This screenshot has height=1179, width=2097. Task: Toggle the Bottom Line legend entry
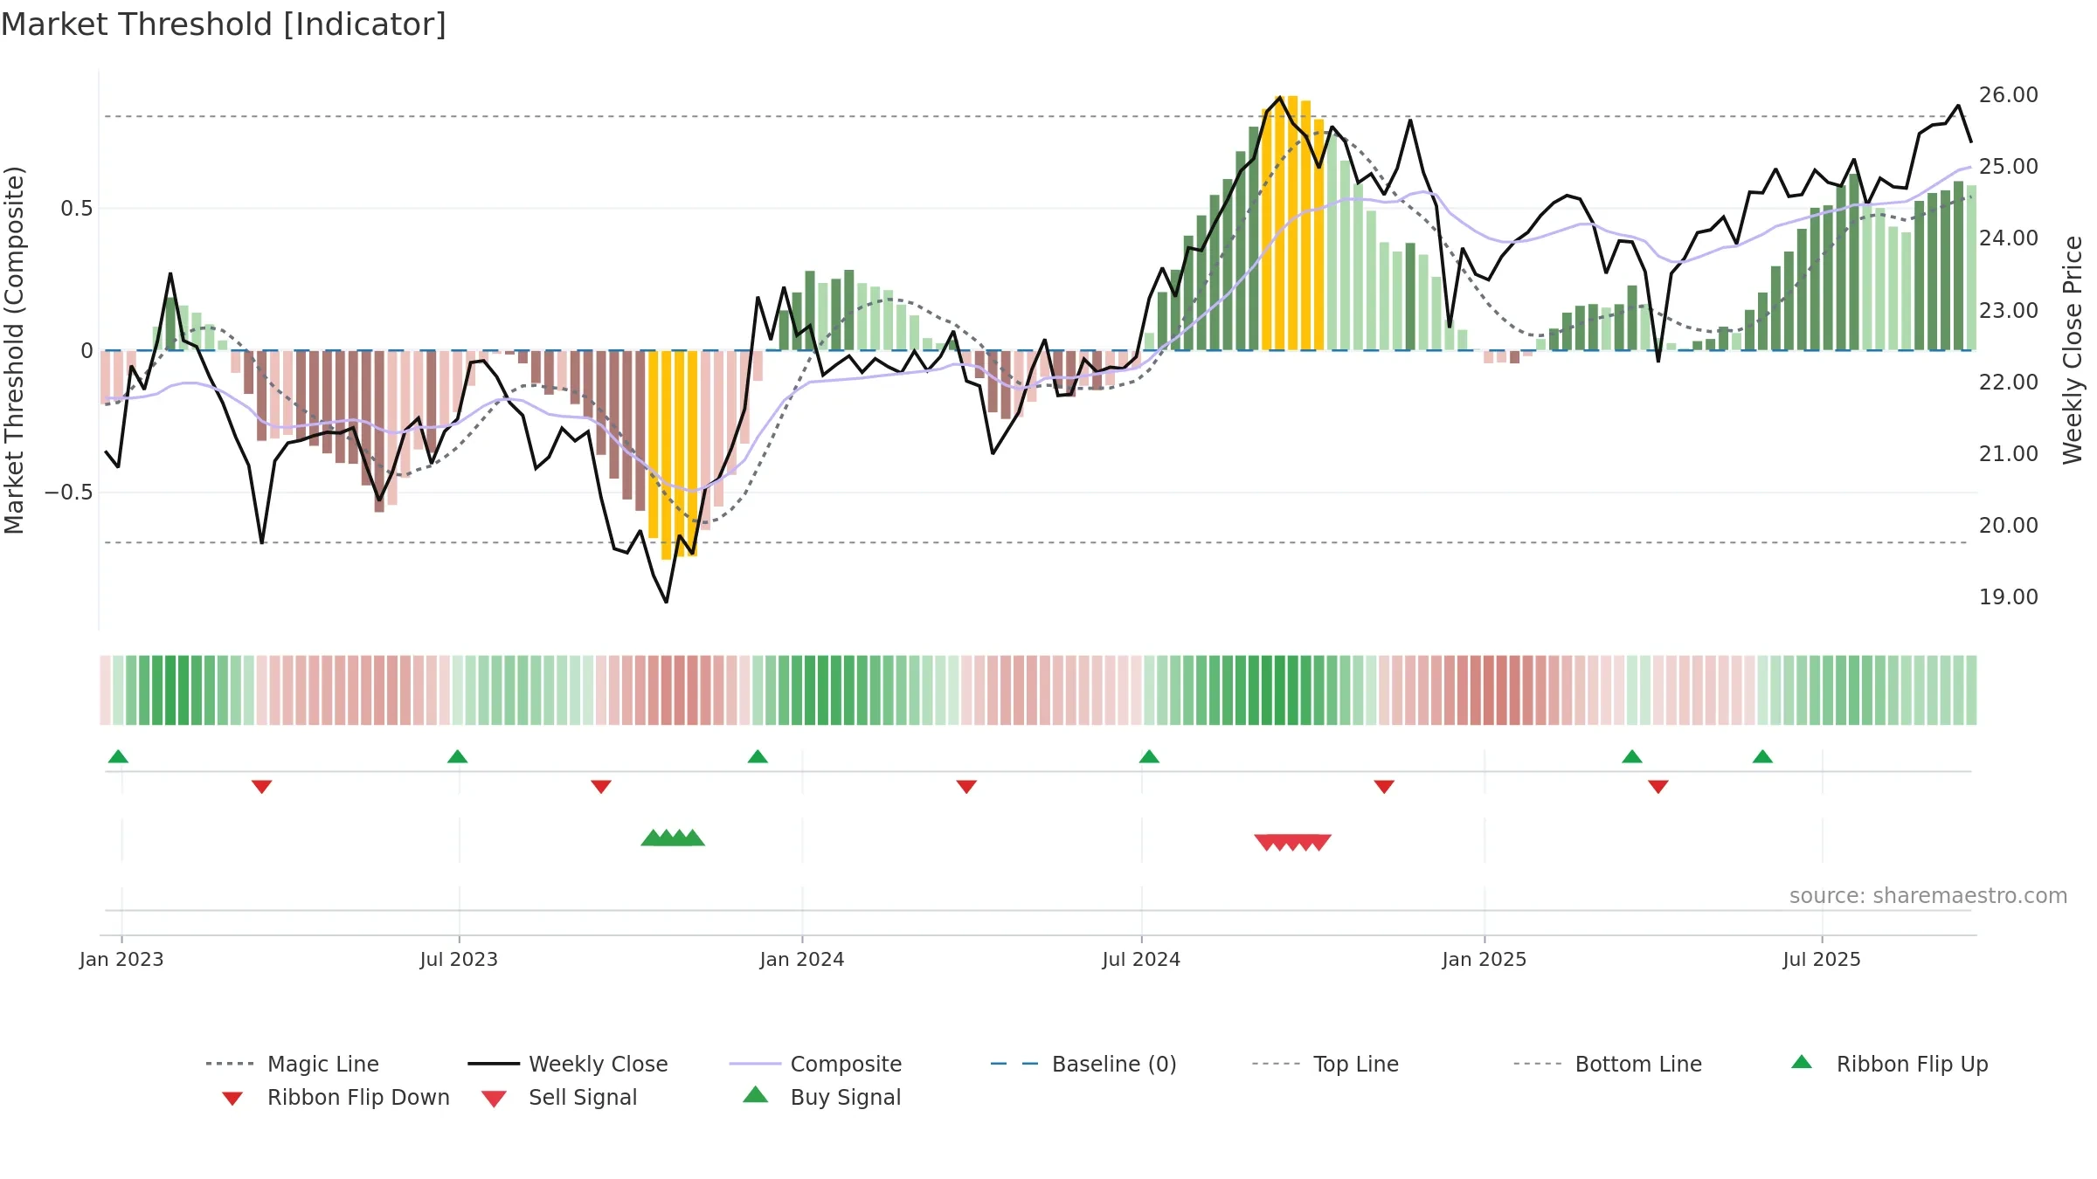pyautogui.click(x=1608, y=1064)
